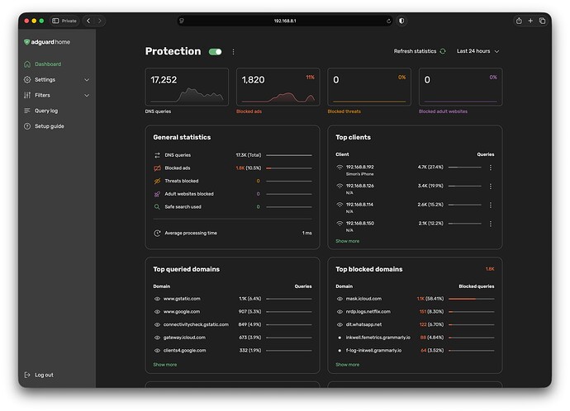Expand the Filters chevron
The image size is (570, 411).
click(87, 95)
